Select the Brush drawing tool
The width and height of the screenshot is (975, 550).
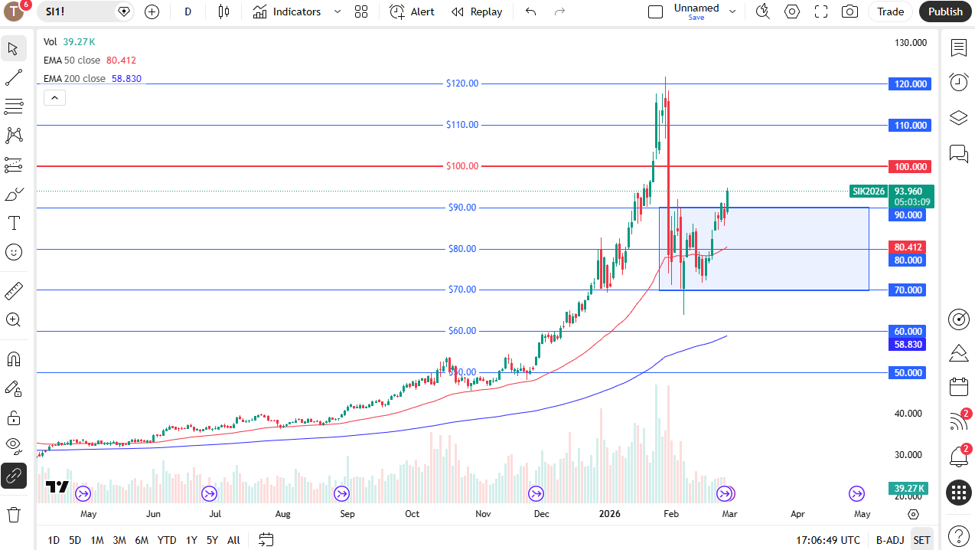point(13,194)
